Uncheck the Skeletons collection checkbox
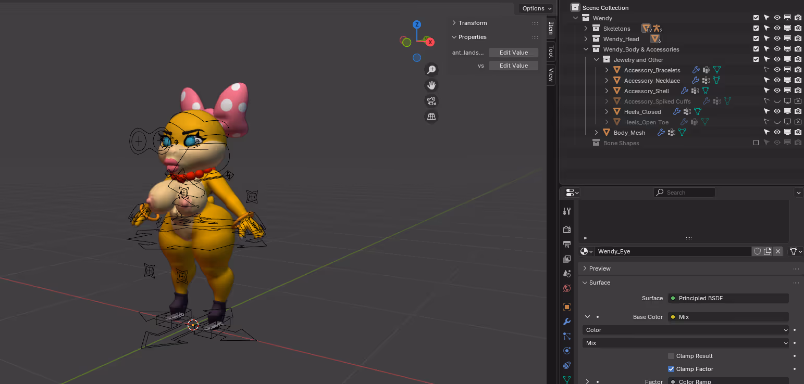The image size is (804, 384). point(756,29)
